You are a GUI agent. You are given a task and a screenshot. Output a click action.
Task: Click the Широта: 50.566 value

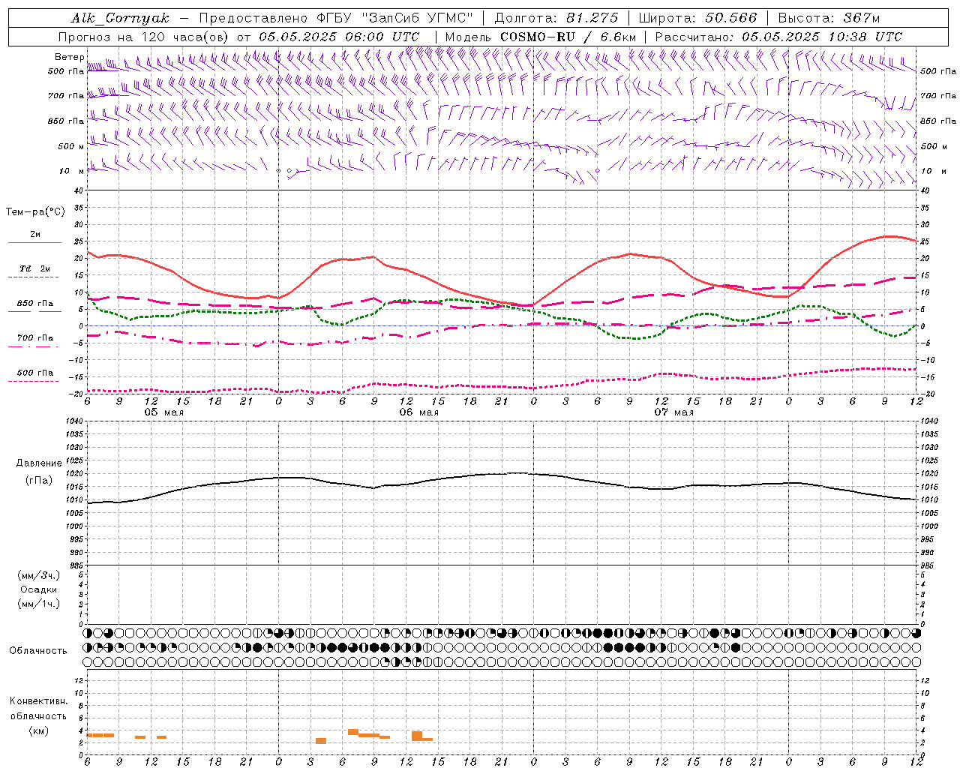[x=698, y=18]
